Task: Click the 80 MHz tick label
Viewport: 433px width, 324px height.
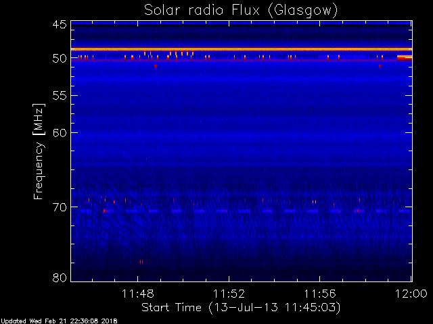Action: pos(60,277)
